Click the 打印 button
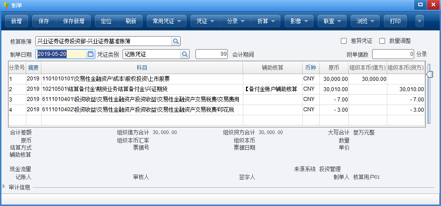 tap(395, 21)
